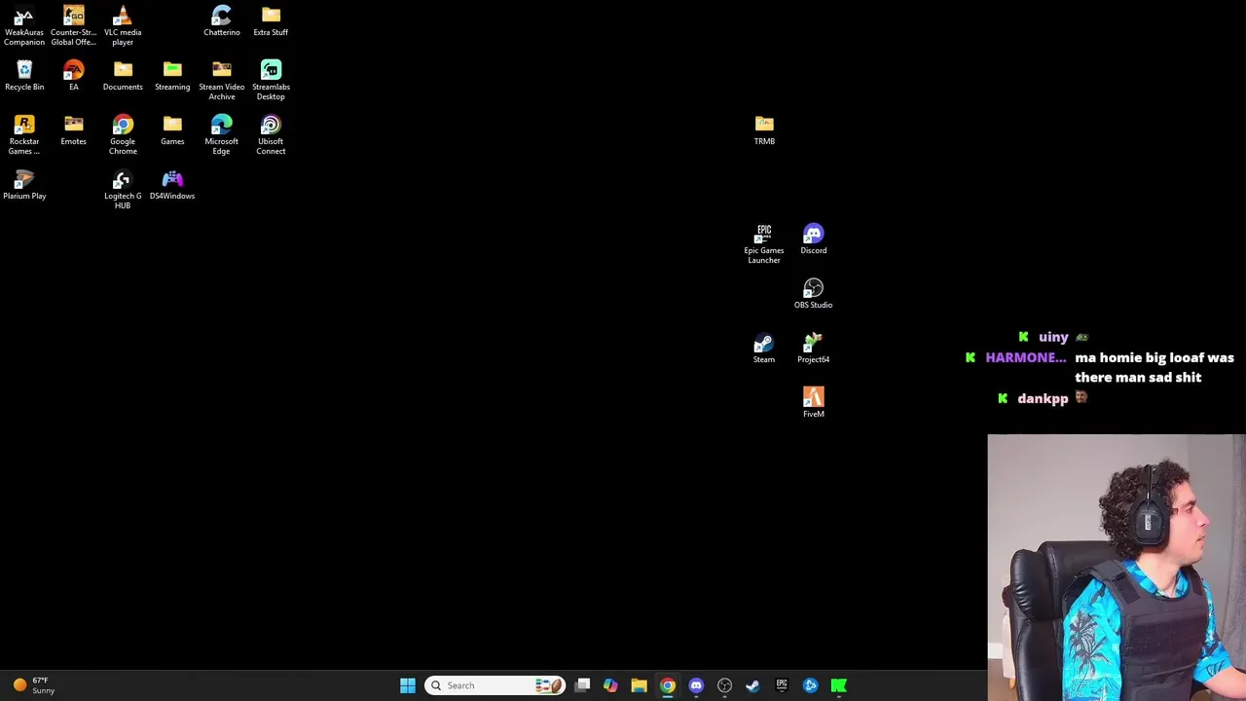The height and width of the screenshot is (701, 1246).
Task: Open the Windows Start menu
Action: (408, 685)
